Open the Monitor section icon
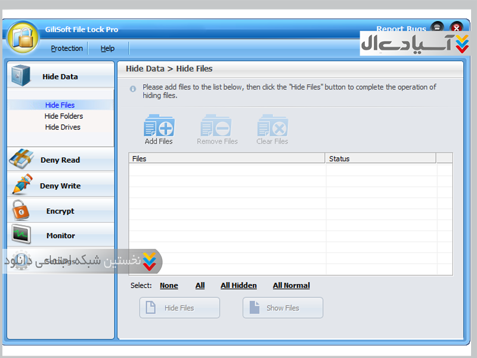The height and width of the screenshot is (358, 477). 21,235
